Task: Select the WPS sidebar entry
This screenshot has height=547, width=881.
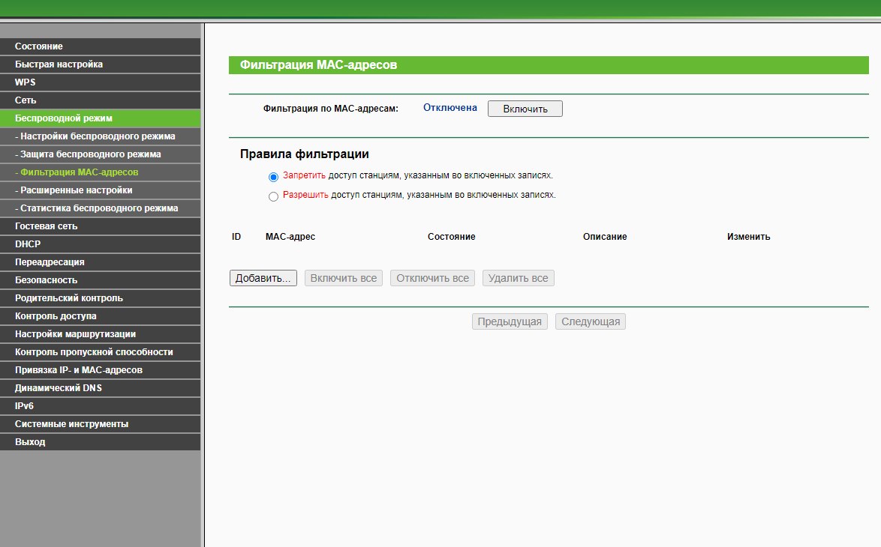Action: click(x=100, y=82)
